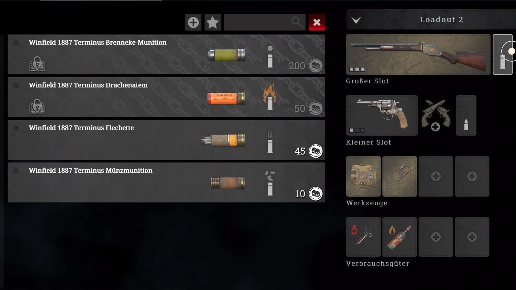Toggle the favorites star filter button

[x=213, y=22]
